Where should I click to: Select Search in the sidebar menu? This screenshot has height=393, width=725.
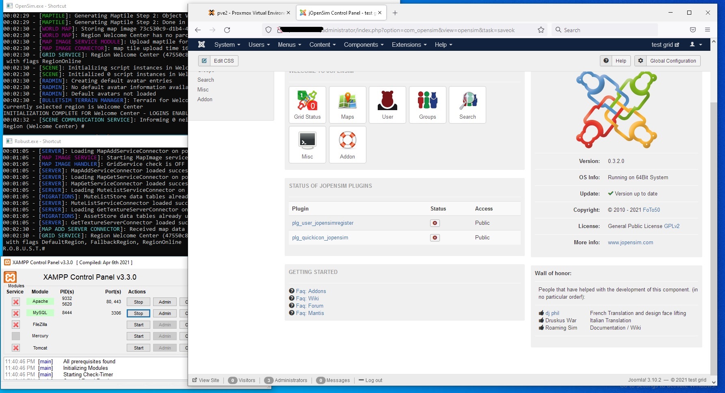point(206,80)
